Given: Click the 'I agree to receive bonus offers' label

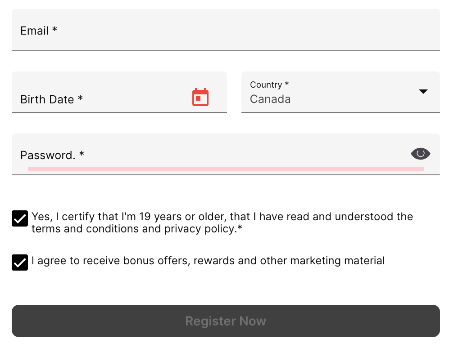Looking at the screenshot, I should coord(208,261).
